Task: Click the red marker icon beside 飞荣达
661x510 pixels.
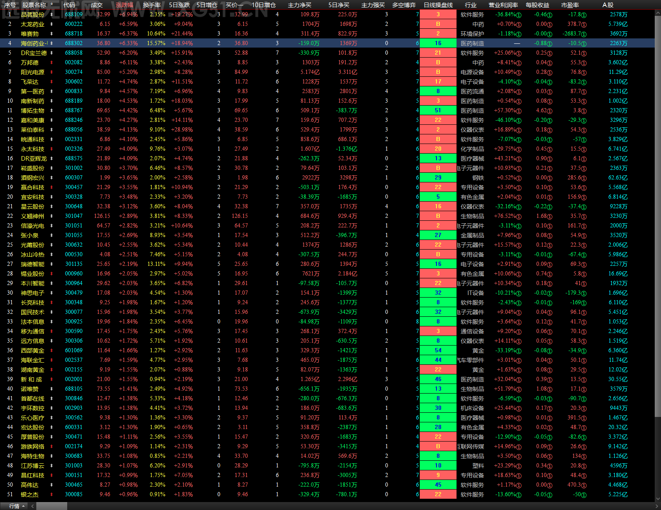Action: pyautogui.click(x=52, y=82)
